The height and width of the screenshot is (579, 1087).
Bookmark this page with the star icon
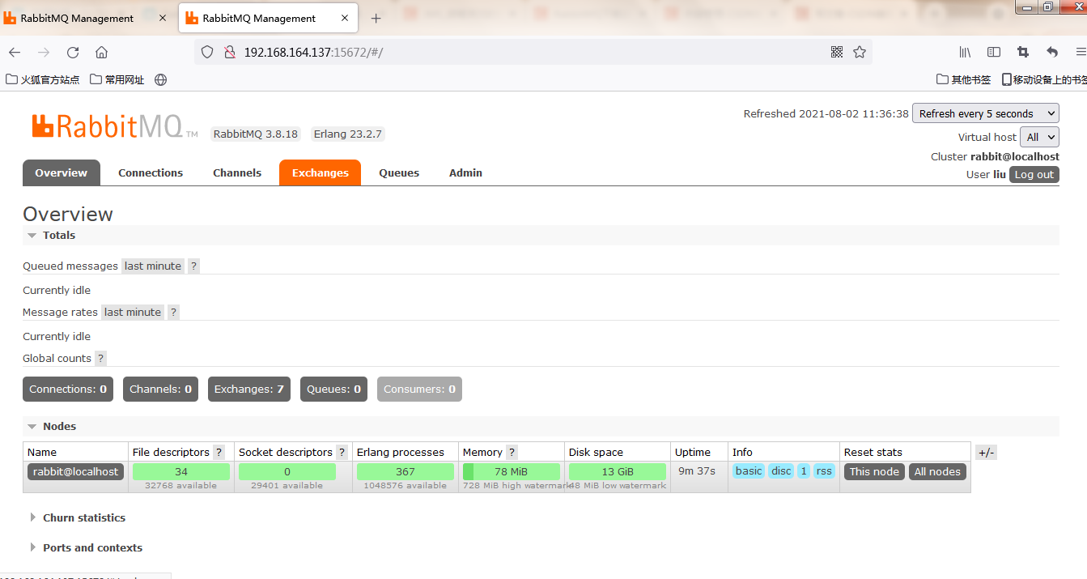tap(860, 52)
